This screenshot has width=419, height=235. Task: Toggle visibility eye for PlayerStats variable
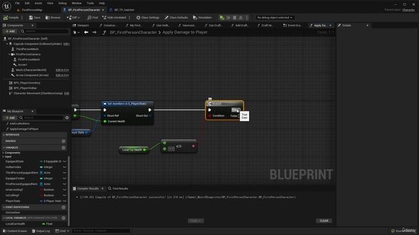point(64,201)
